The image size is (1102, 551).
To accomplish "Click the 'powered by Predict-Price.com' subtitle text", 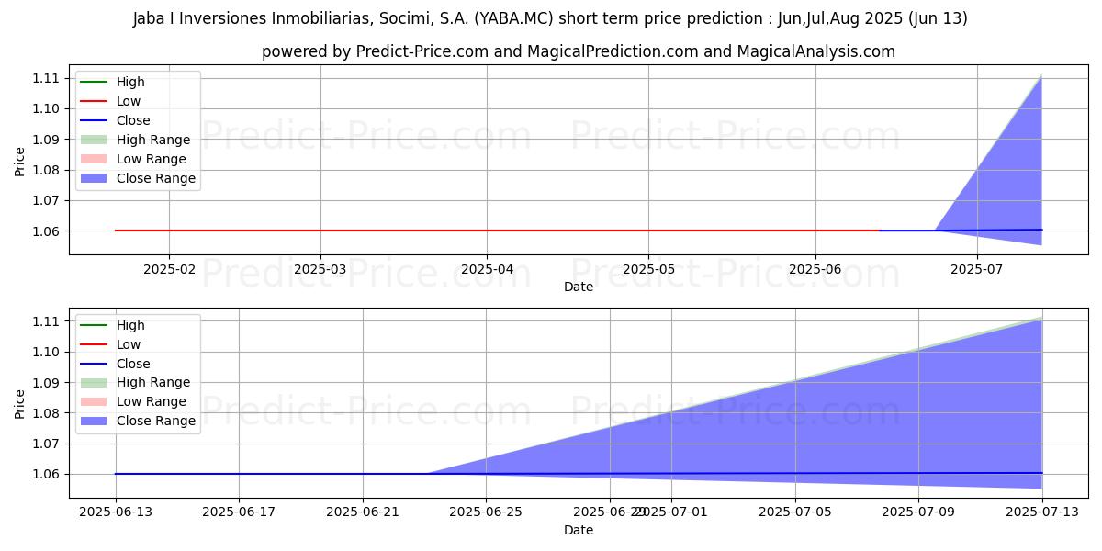I will (x=578, y=51).
